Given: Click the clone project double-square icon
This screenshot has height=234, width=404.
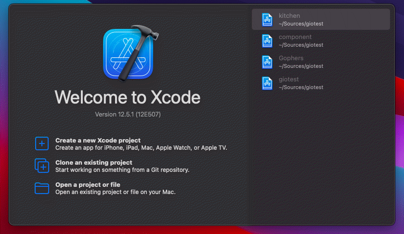Looking at the screenshot, I should click(42, 166).
